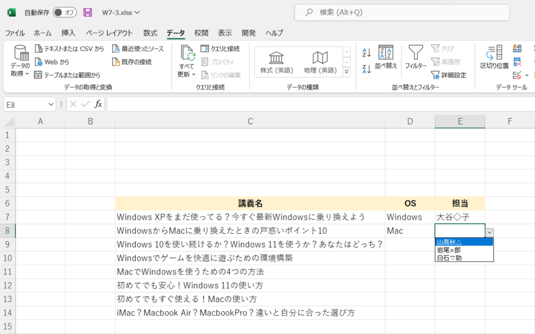Image resolution: width=535 pixels, height=334 pixels.
Task: Select the cell containing 大谷◇子
Action: pyautogui.click(x=460, y=217)
